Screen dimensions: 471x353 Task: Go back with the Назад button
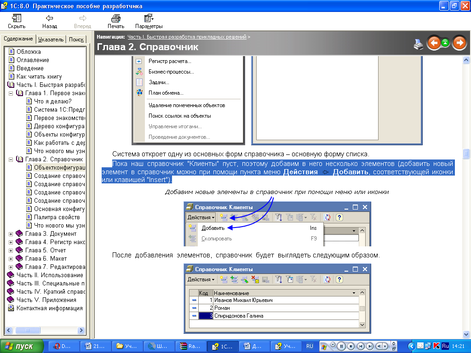[x=50, y=22]
